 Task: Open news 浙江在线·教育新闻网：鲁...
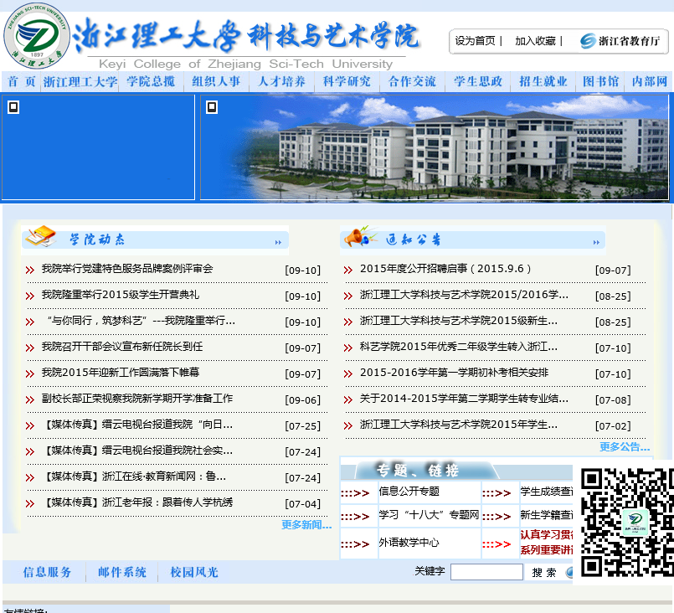coord(134,476)
